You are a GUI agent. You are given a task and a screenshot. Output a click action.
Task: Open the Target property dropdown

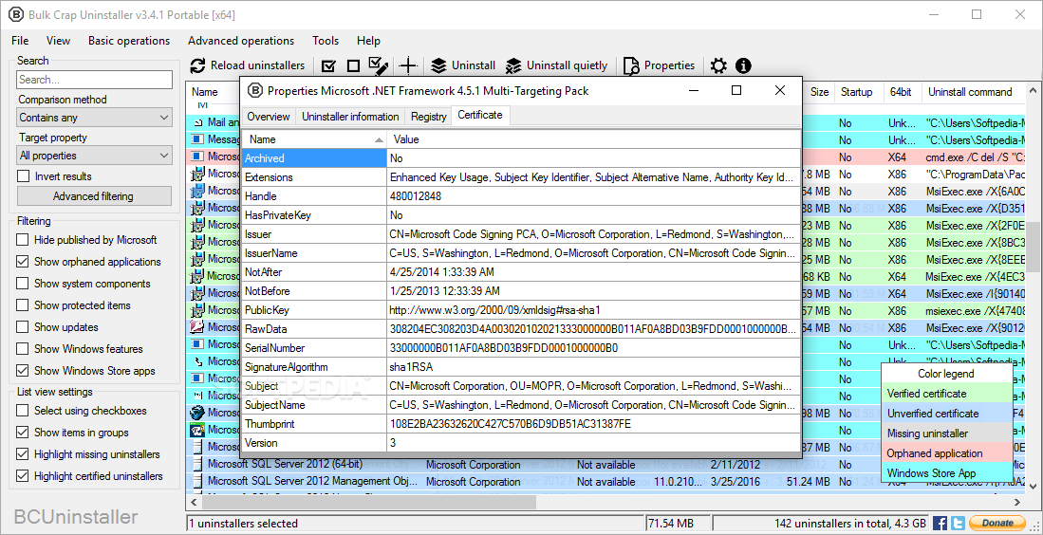click(x=95, y=156)
